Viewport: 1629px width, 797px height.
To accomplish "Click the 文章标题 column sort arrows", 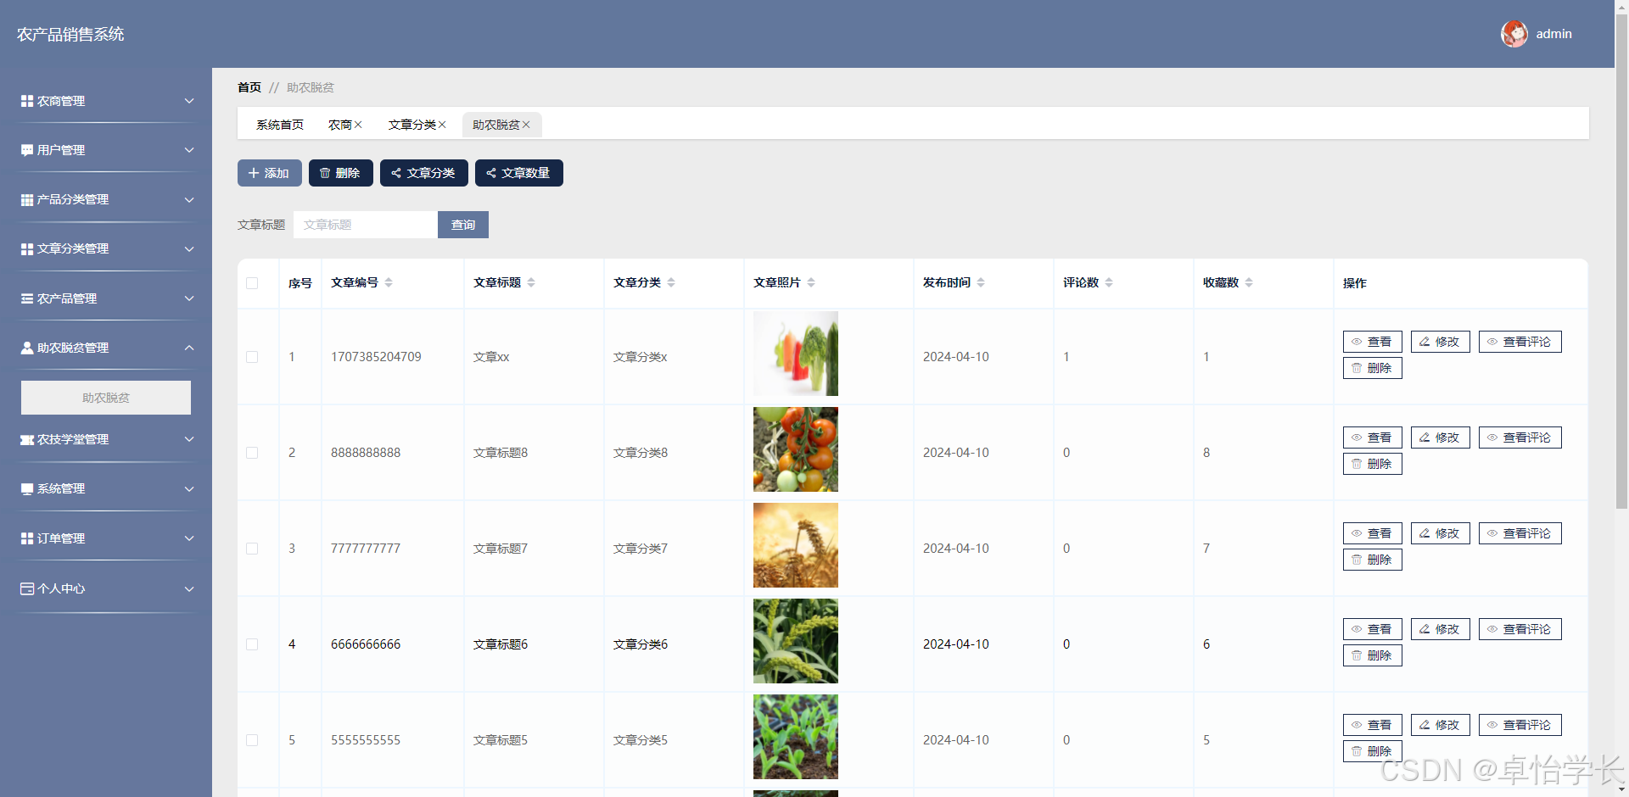I will [531, 282].
